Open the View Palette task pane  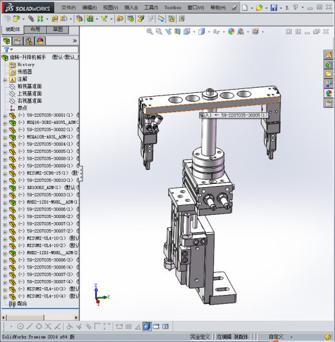point(329,83)
